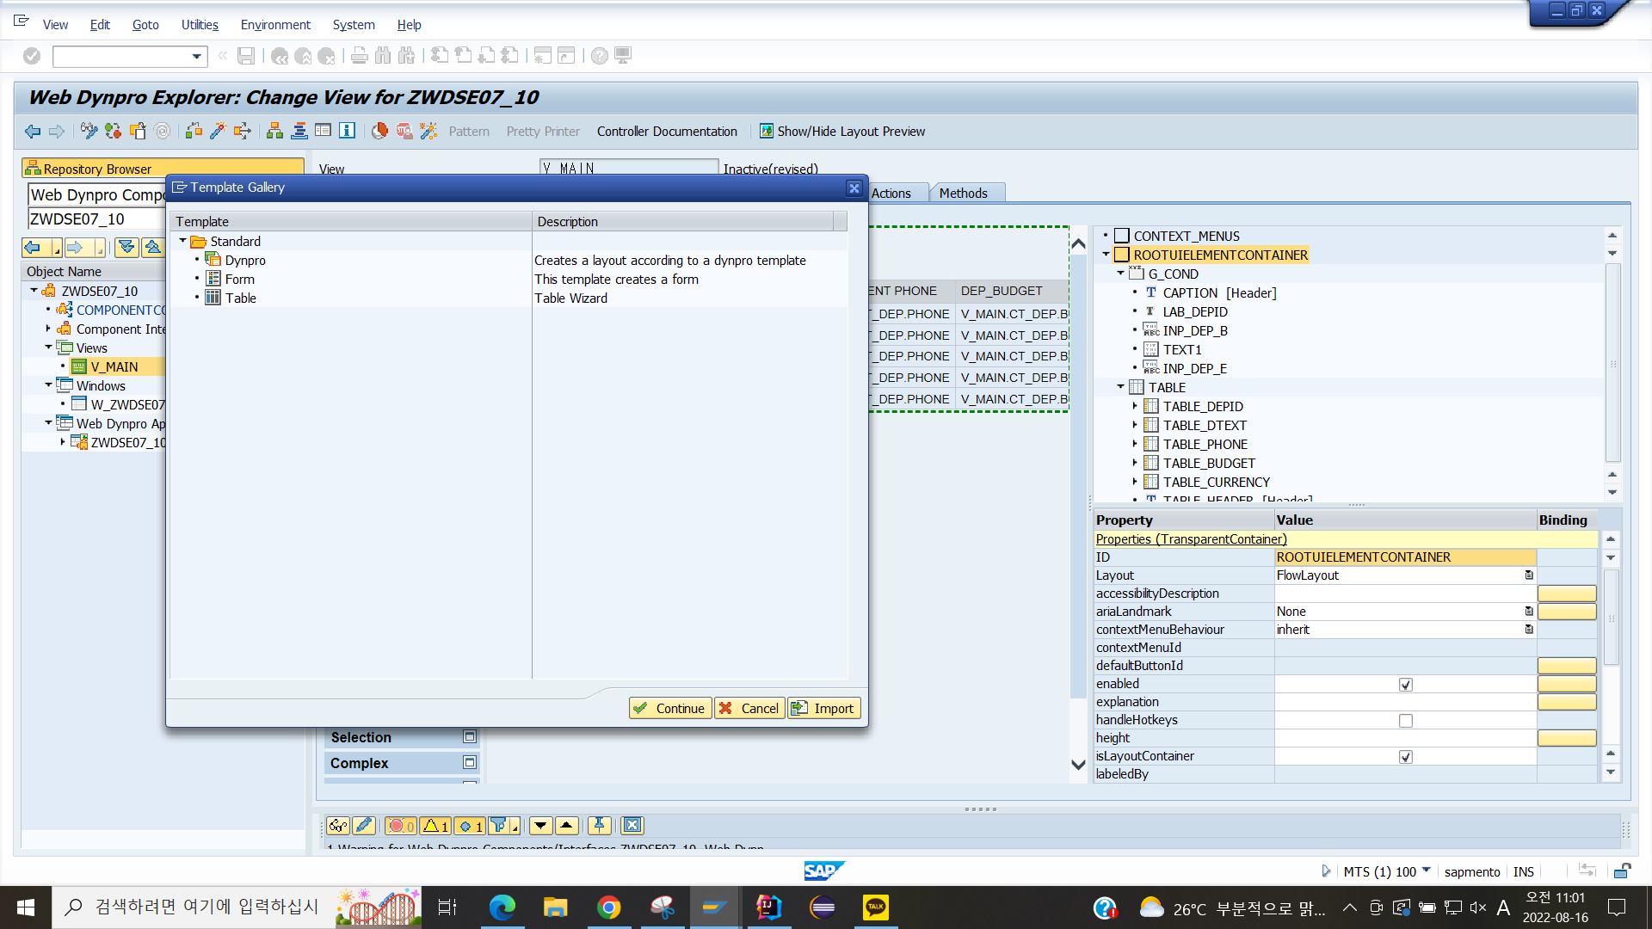The image size is (1652, 929).
Task: Click Show/Hide Layout Preview icon
Action: click(767, 131)
